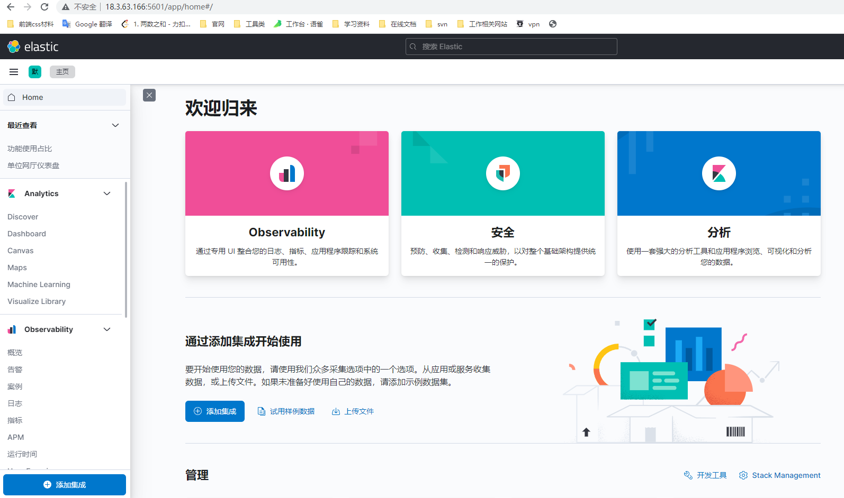Screen dimensions: 844x498
Task: Open the 工作台·语雀 bookmark
Action: pos(299,24)
